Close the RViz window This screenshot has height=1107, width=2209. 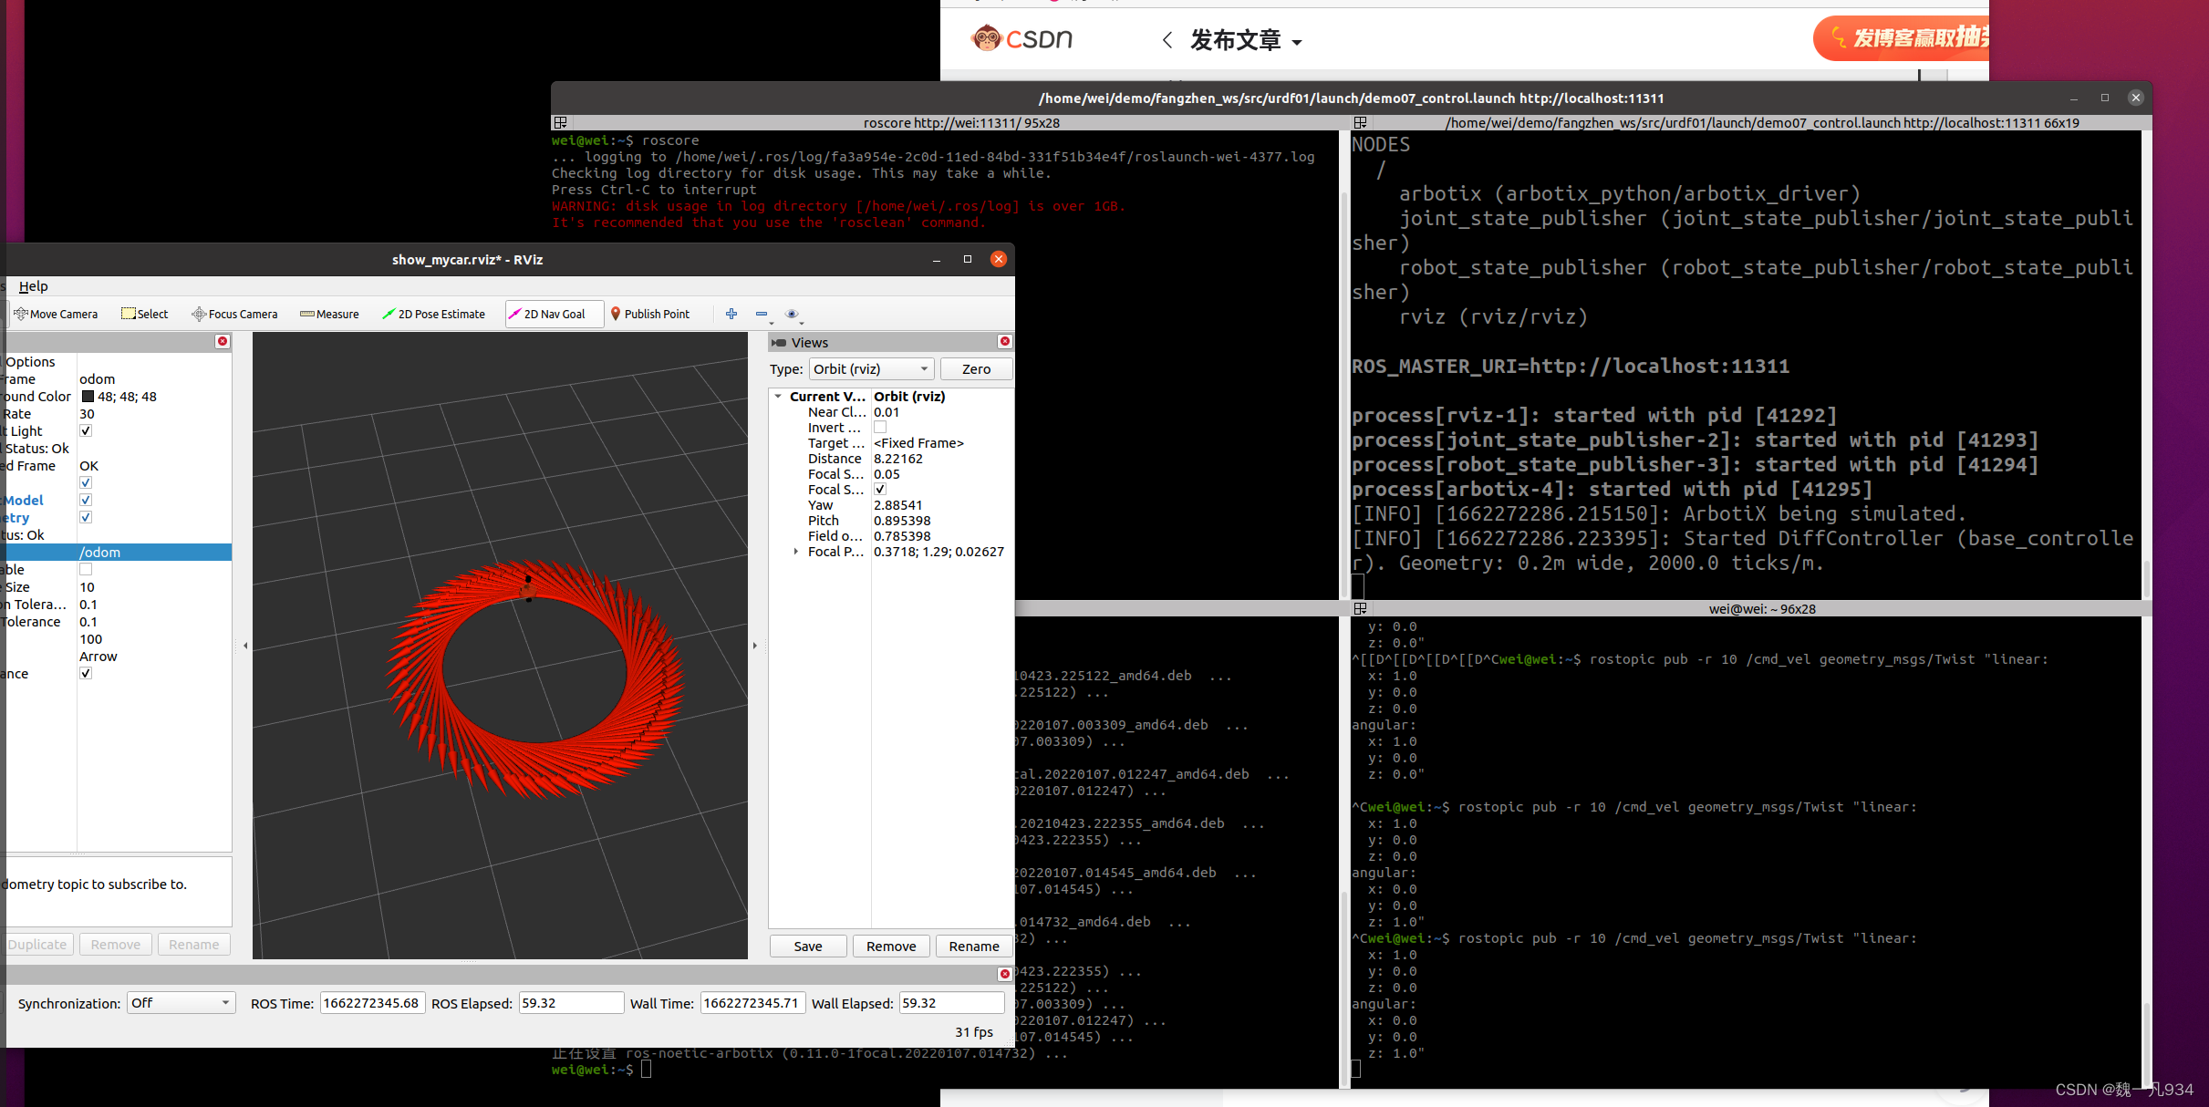[999, 259]
